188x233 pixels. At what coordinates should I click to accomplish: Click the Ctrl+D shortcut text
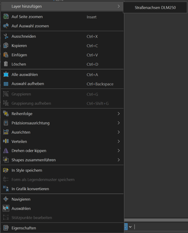coord(92,64)
